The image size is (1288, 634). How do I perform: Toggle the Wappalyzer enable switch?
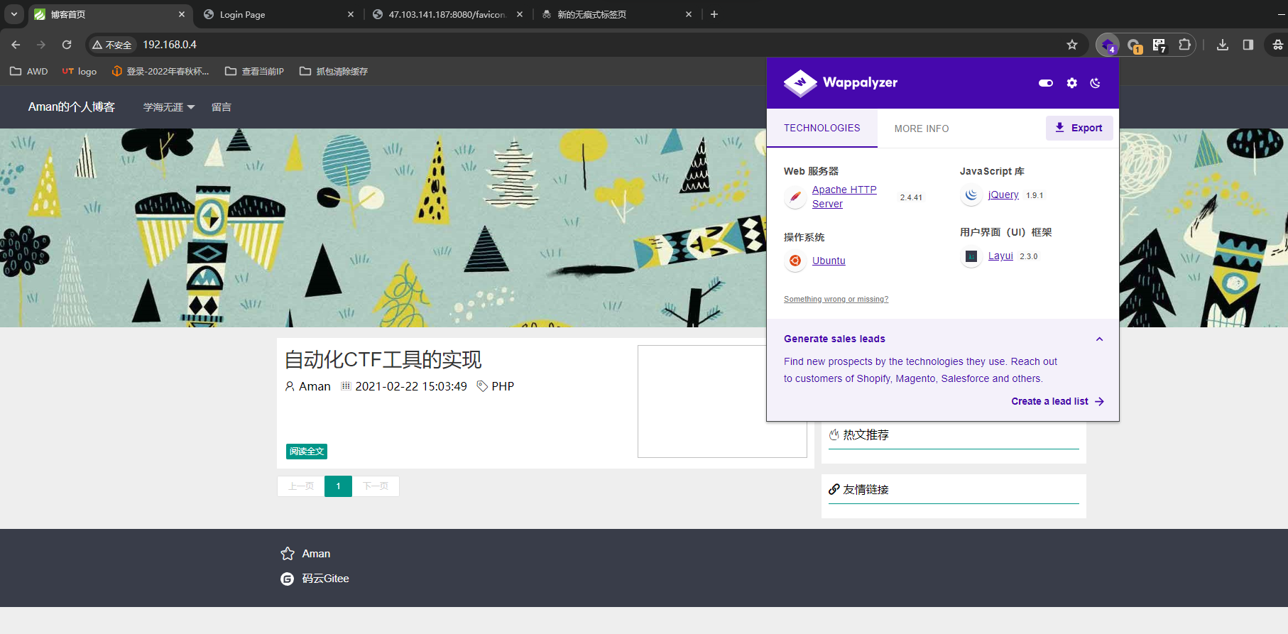pos(1046,83)
